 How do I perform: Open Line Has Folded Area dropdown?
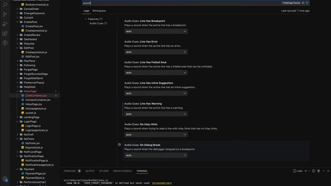156,72
